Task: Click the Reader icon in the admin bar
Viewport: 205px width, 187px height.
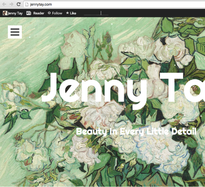Action: coord(29,13)
